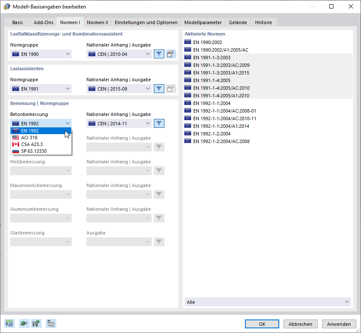Switch to the Normen II tab
Viewport: 361px width, 333px height.
pos(97,22)
